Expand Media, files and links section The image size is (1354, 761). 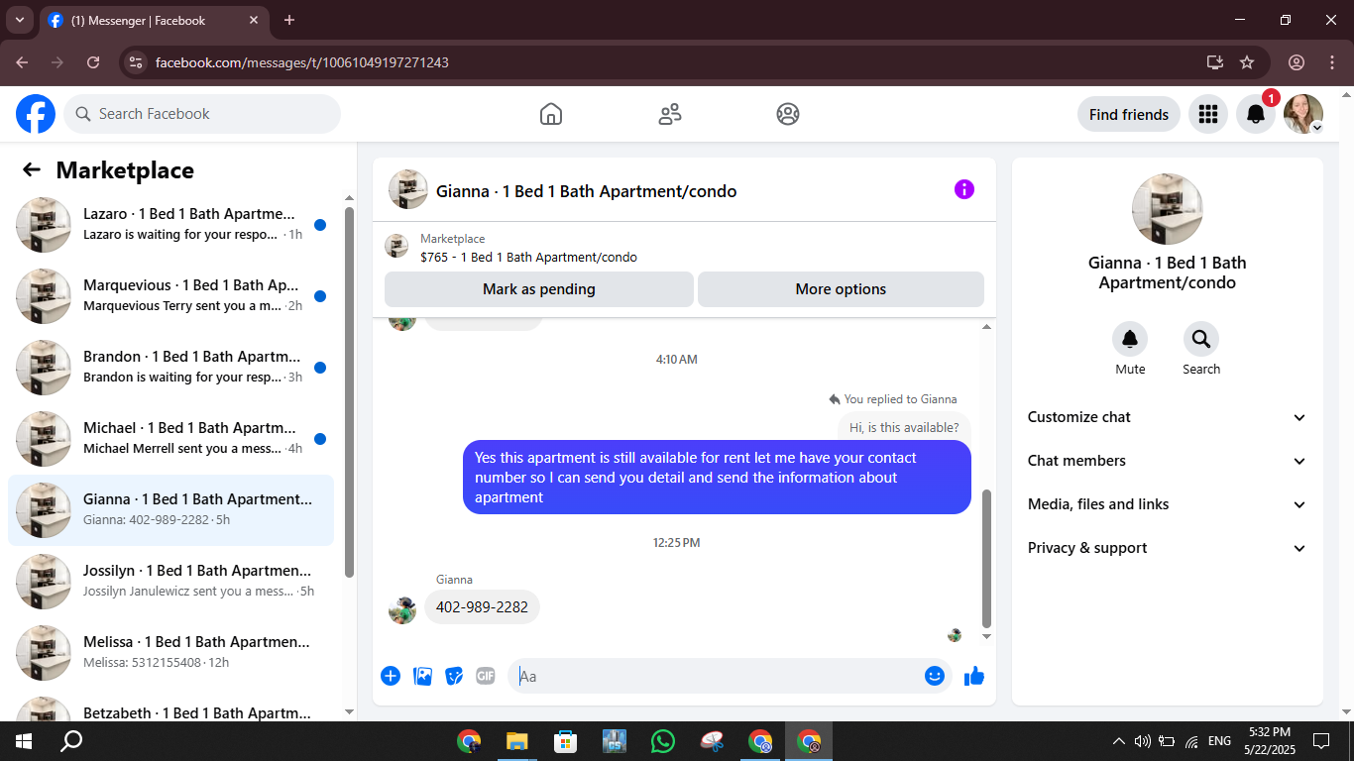point(1168,504)
